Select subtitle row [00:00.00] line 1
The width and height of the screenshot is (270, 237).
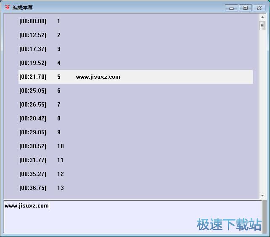(x=135, y=21)
